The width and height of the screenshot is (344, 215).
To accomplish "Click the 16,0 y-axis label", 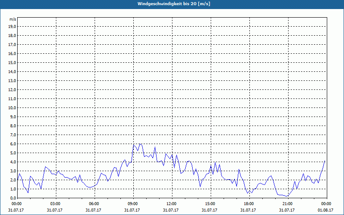I will (x=12, y=53).
